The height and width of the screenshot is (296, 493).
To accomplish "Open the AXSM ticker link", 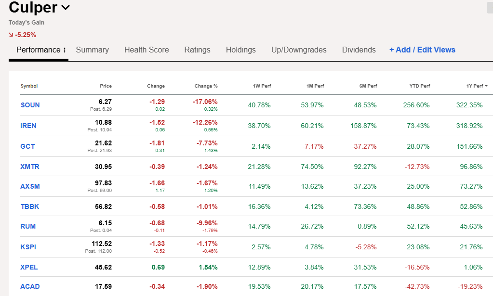I will pos(30,186).
